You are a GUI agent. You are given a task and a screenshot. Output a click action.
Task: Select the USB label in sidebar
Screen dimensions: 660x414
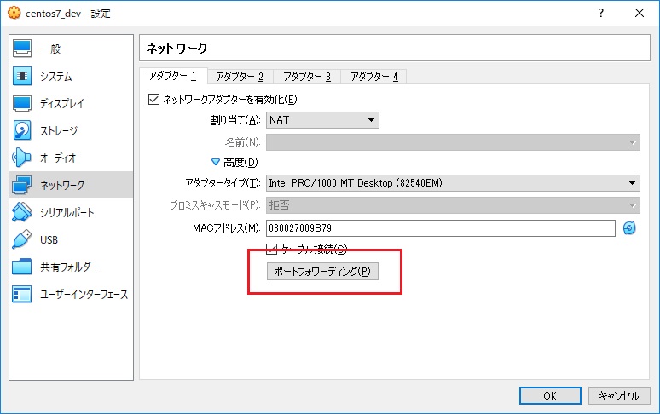tap(49, 239)
